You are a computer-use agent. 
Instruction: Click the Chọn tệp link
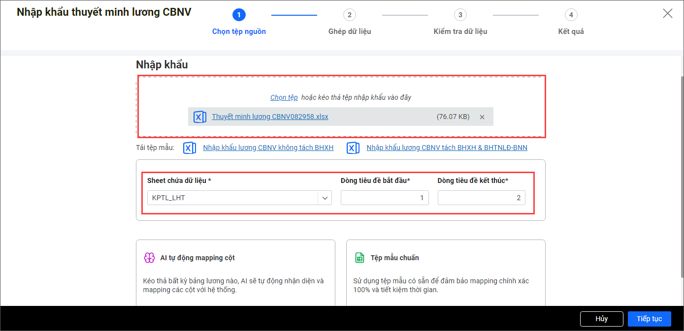click(x=284, y=97)
